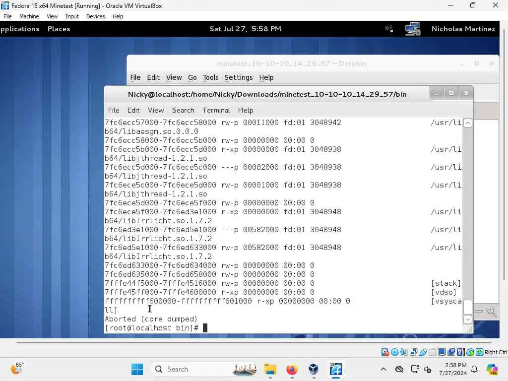The height and width of the screenshot is (381, 508).
Task: Open the Dolphin Edit menu
Action: [x=153, y=77]
